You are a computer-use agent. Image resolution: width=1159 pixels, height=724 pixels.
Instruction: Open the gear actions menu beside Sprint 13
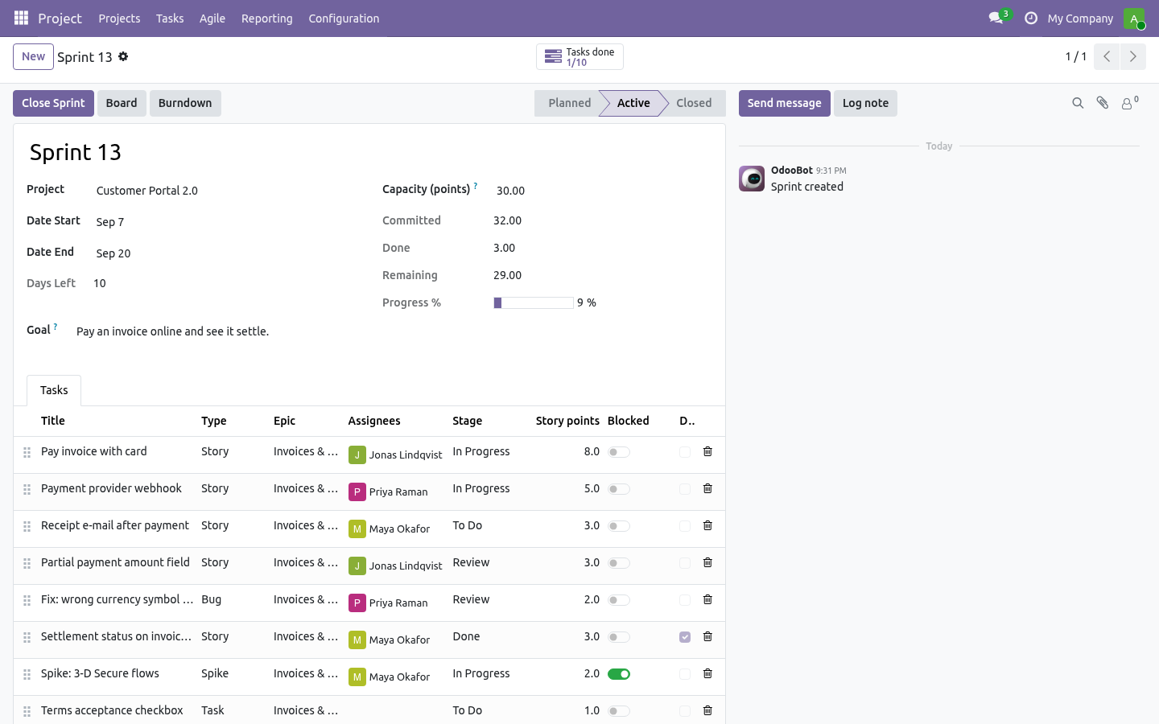[x=123, y=56]
